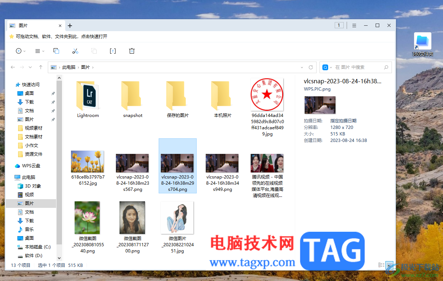This screenshot has height=281, width=443.
Task: Select vlcsnap-2023-08-24-16h38m23s567.png
Action: tap(133, 172)
